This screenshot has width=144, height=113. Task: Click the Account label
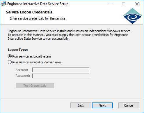tap(22, 70)
